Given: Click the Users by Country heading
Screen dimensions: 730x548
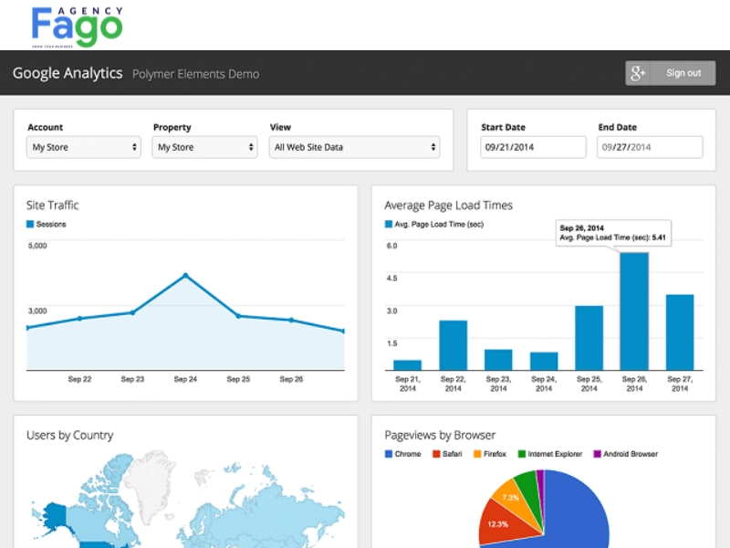Looking at the screenshot, I should click(70, 436).
